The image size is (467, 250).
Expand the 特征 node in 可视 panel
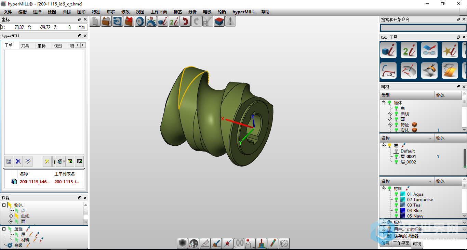[x=390, y=124]
